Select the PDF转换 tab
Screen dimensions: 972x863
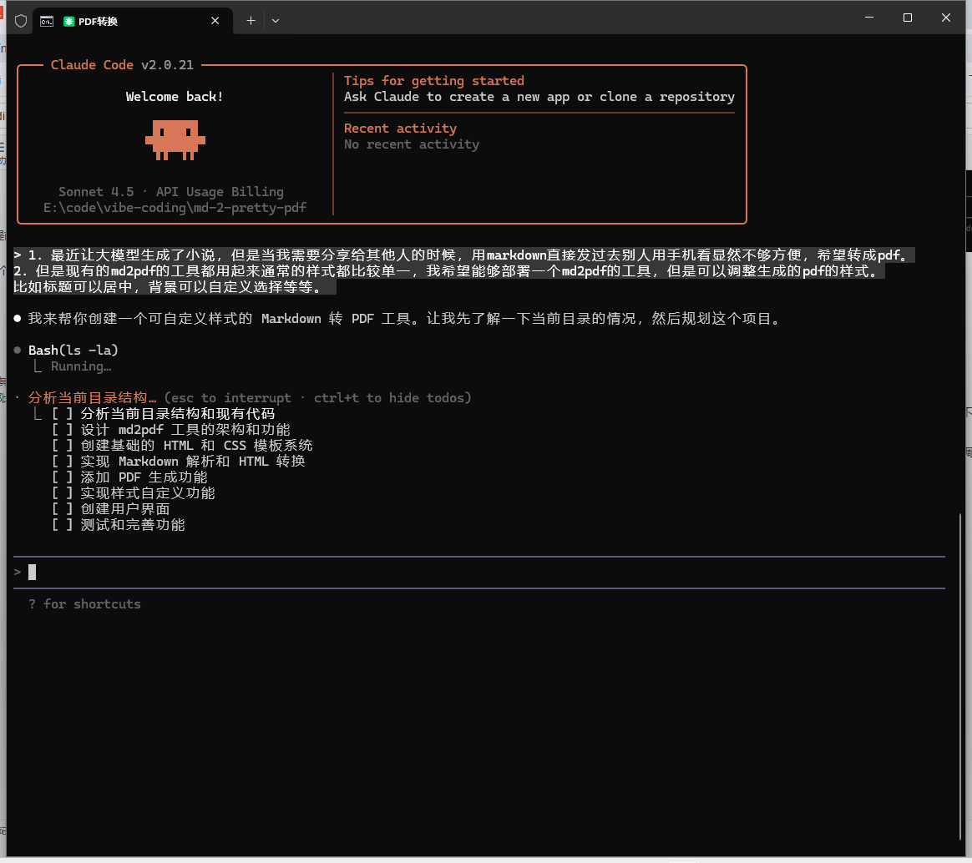[x=133, y=21]
